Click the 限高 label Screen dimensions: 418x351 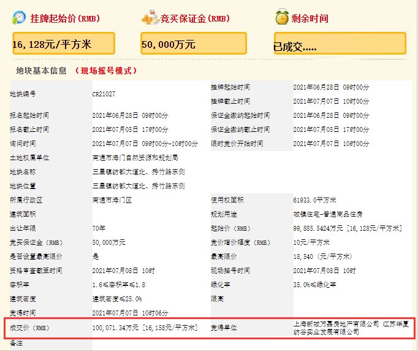[217, 299]
